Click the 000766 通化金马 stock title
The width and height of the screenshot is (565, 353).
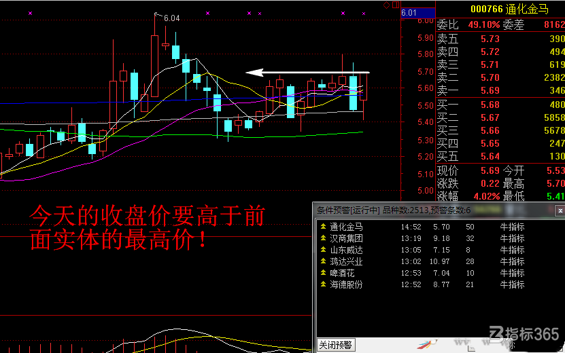(509, 10)
